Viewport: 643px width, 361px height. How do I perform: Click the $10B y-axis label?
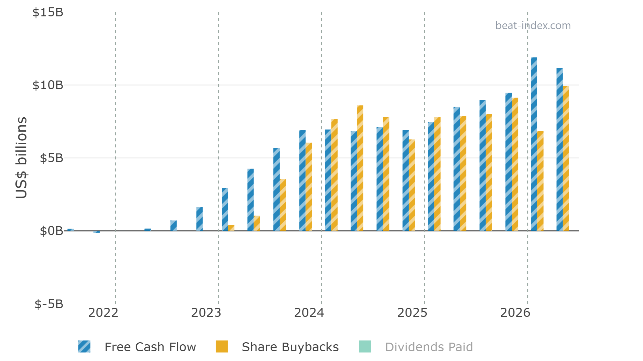click(x=48, y=85)
